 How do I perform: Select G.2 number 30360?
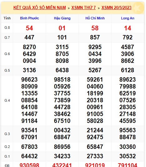click(128, 147)
